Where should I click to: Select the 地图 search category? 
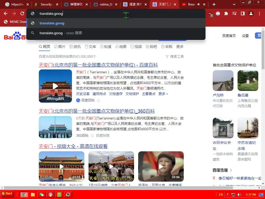pyautogui.click(x=121, y=47)
